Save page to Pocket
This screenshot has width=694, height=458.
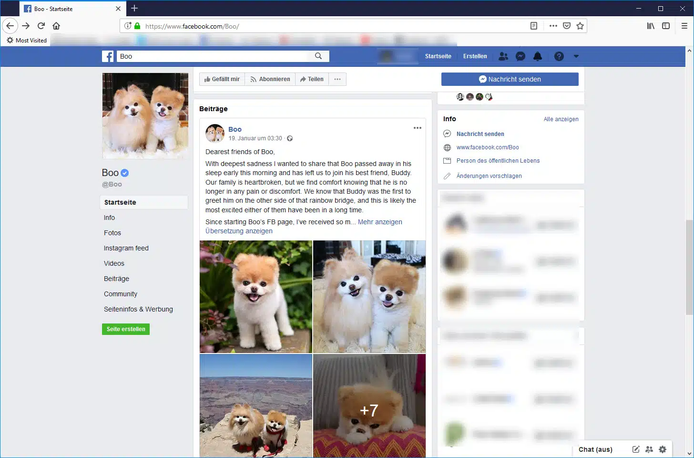tap(567, 26)
